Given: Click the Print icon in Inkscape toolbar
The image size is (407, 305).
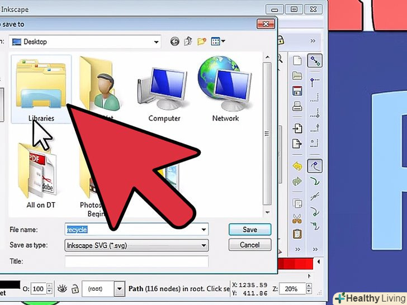Looking at the screenshot, I should coord(297,106).
